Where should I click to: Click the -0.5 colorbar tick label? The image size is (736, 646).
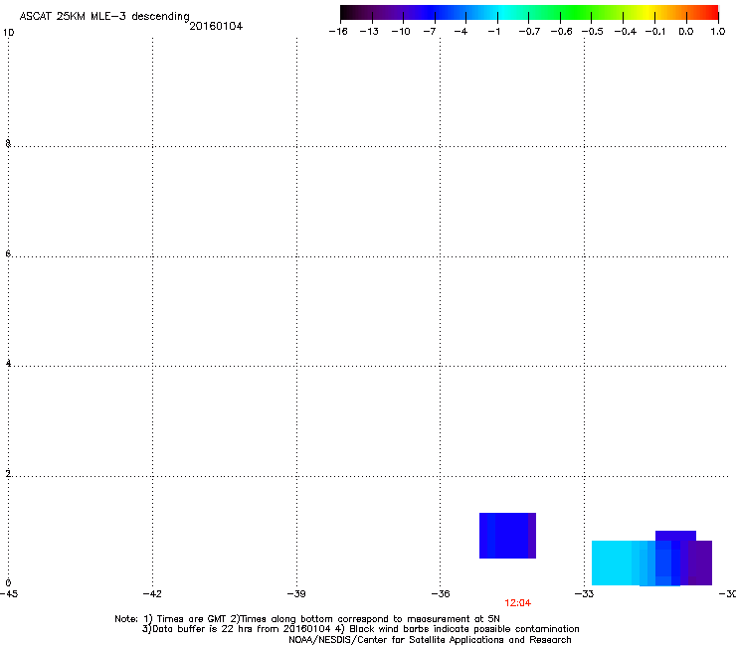(593, 32)
